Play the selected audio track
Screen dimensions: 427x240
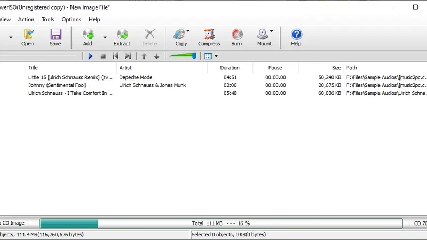(90, 57)
